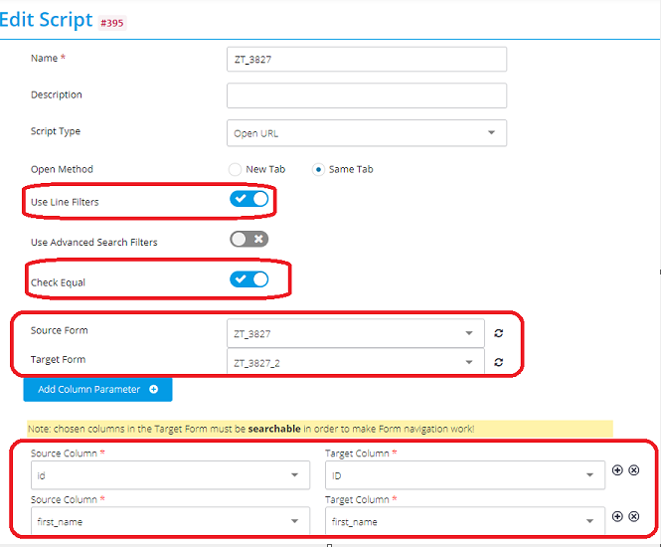The height and width of the screenshot is (547, 661).
Task: Expand the Target Form dropdown
Action: (x=356, y=361)
